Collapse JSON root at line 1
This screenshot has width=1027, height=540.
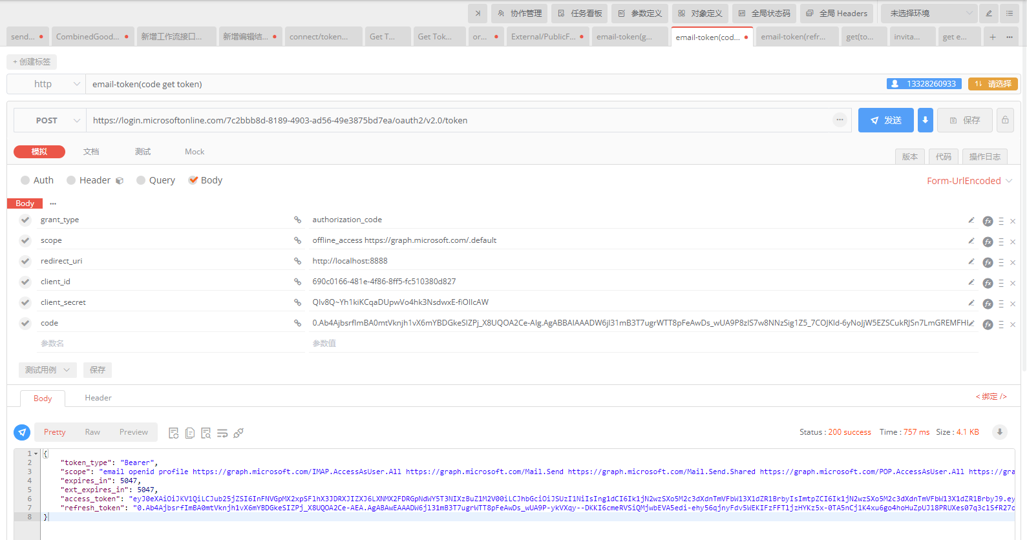(36, 453)
